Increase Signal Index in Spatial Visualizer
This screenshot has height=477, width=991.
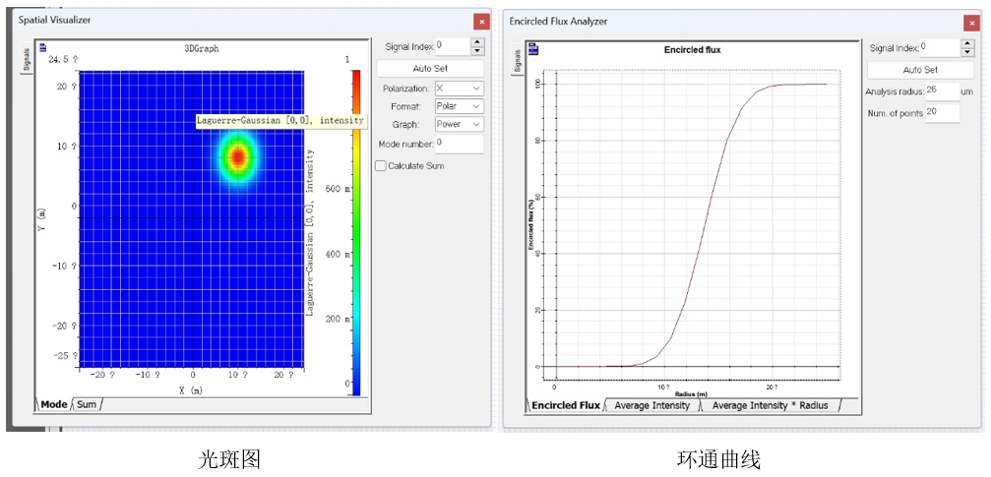[477, 42]
